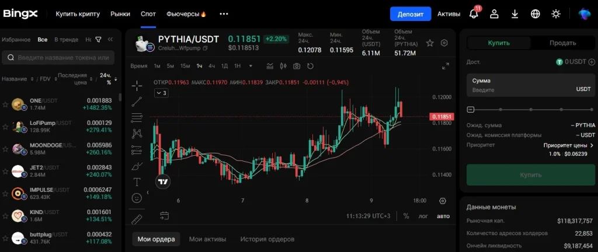Favorite the MOONDOGE star
The width and height of the screenshot is (598, 252).
[5, 149]
